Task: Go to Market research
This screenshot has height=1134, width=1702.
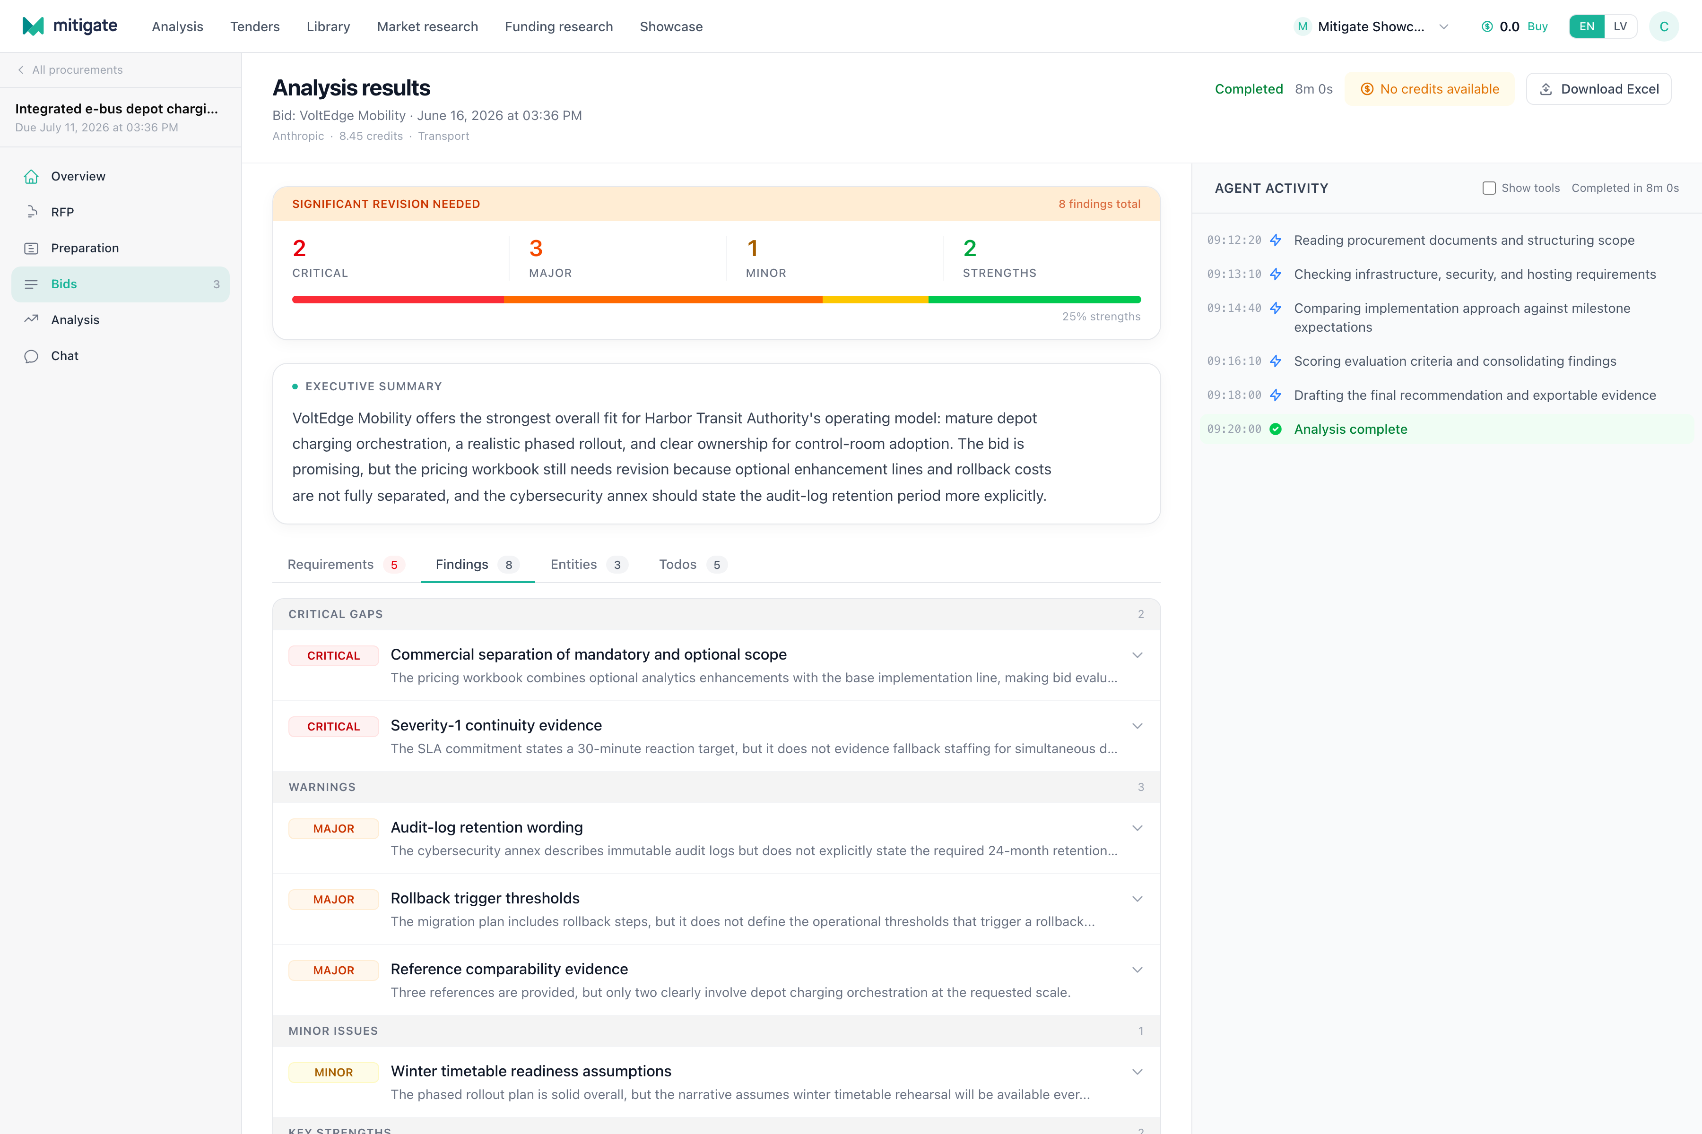Action: [x=427, y=27]
